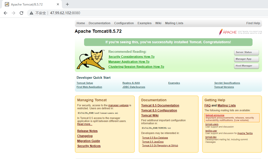Image resolution: width=268 pixels, height=159 pixels.
Task: Click the green congratulations banner text
Action: [168, 42]
